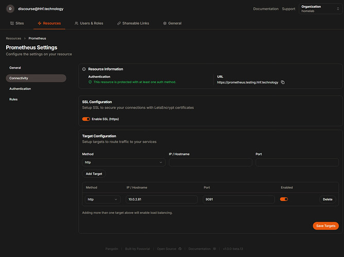Click the Sites tab icon
This screenshot has width=344, height=257.
click(x=12, y=23)
